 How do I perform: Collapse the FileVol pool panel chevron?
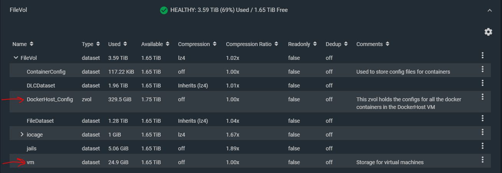(489, 10)
